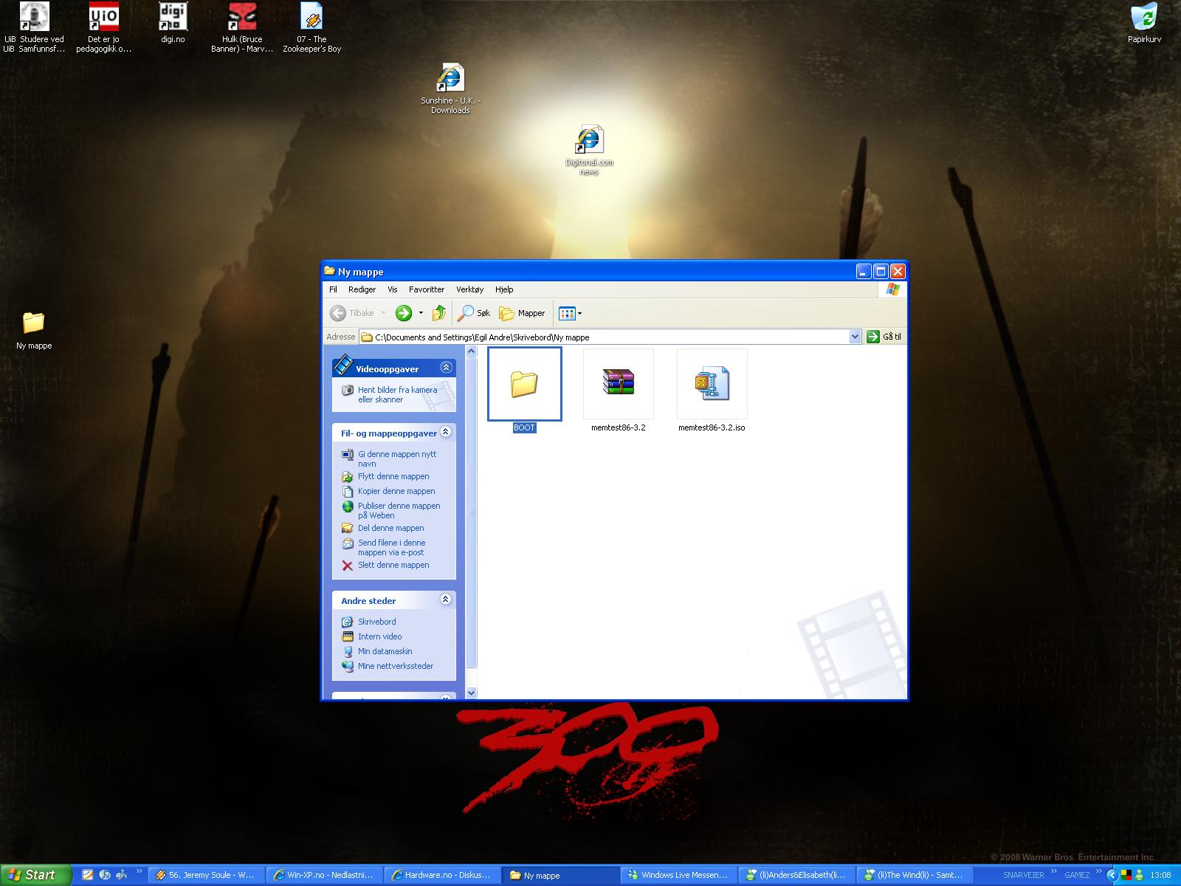This screenshot has width=1181, height=886.
Task: Open the Vis menu
Action: pyautogui.click(x=392, y=289)
